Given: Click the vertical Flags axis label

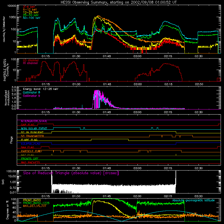Looking at the screenshot, I should [11, 140].
